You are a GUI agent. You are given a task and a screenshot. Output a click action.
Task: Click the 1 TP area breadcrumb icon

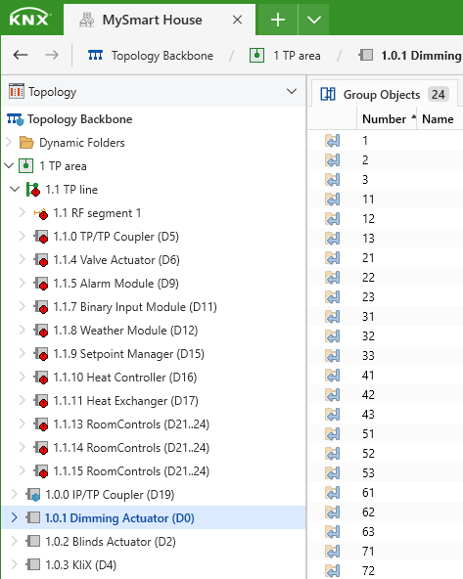pyautogui.click(x=256, y=56)
